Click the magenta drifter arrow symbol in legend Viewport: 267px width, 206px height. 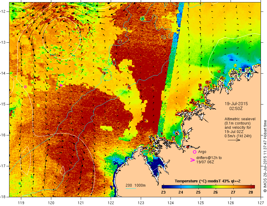[193, 160]
